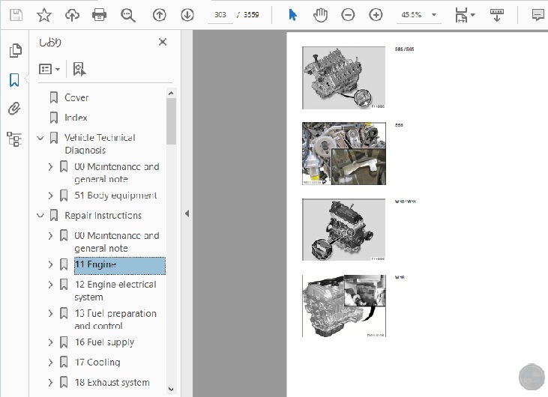This screenshot has height=397, width=548.
Task: Open the 16 Fuel supply bookmark
Action: pos(104,342)
